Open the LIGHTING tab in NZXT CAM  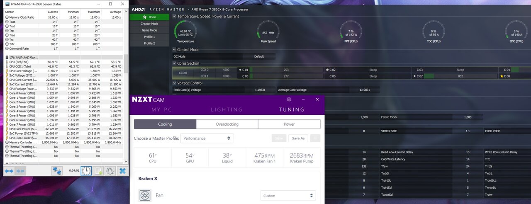(x=227, y=110)
